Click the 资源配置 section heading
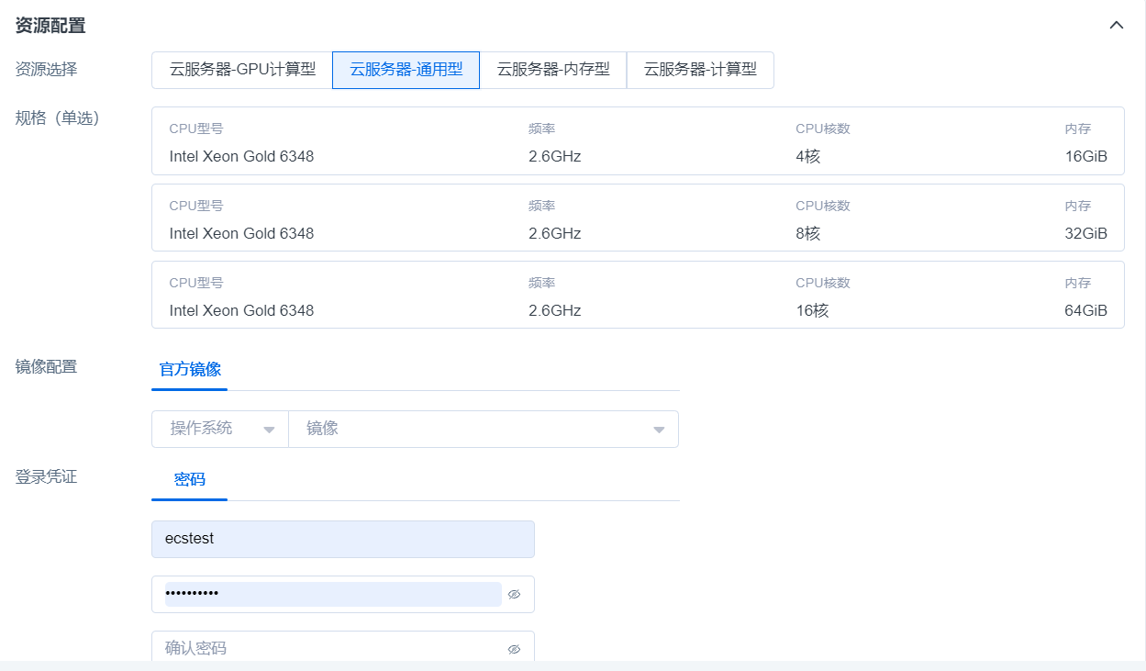The height and width of the screenshot is (671, 1146). [x=50, y=26]
